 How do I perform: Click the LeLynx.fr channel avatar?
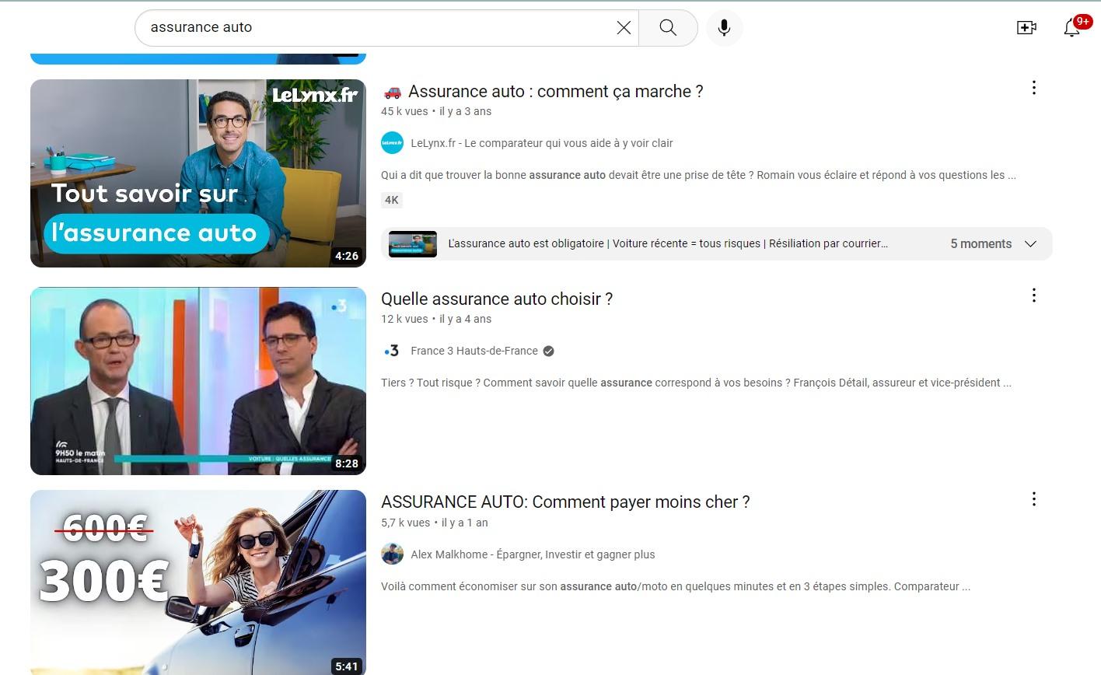pyautogui.click(x=392, y=143)
